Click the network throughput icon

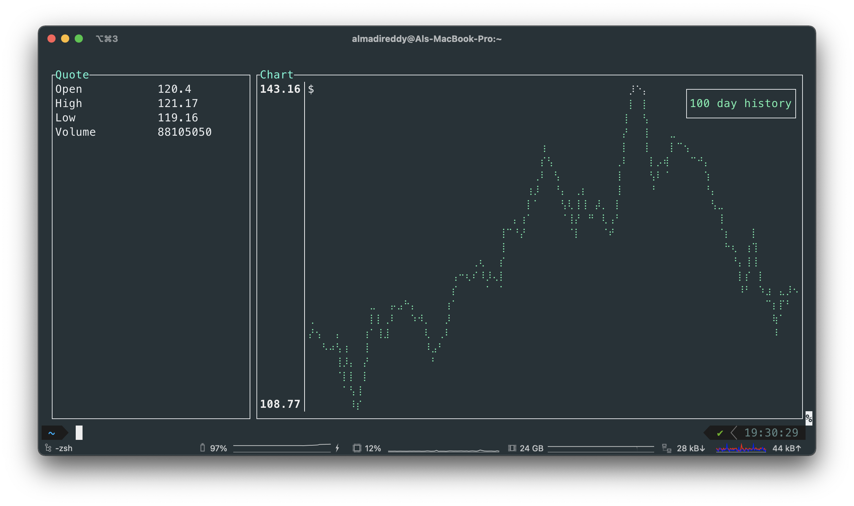tap(666, 448)
